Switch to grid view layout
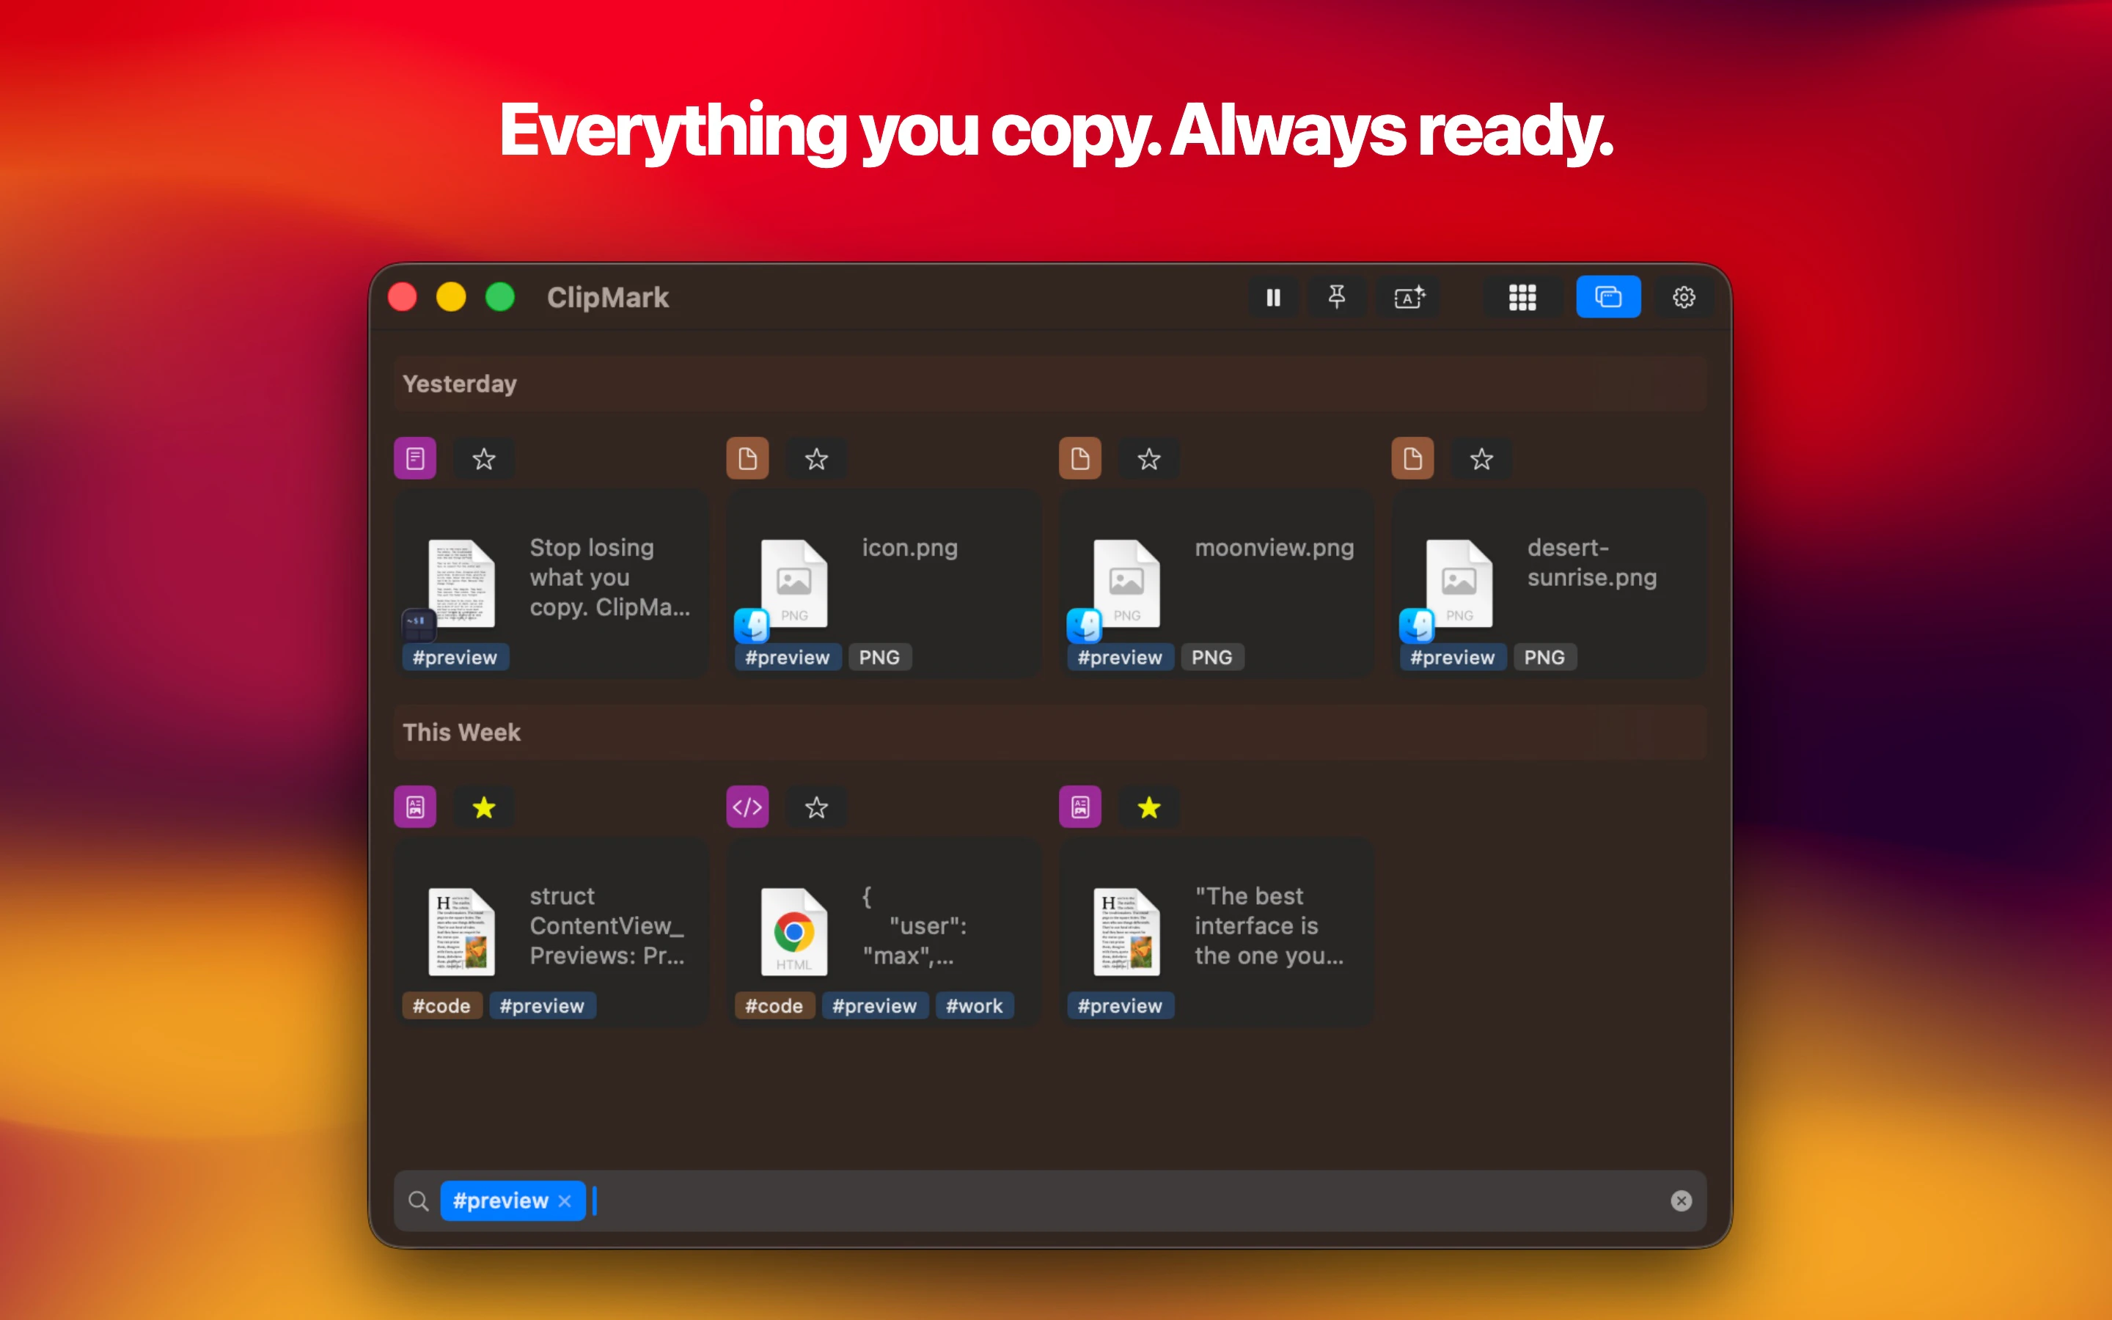 1522,298
